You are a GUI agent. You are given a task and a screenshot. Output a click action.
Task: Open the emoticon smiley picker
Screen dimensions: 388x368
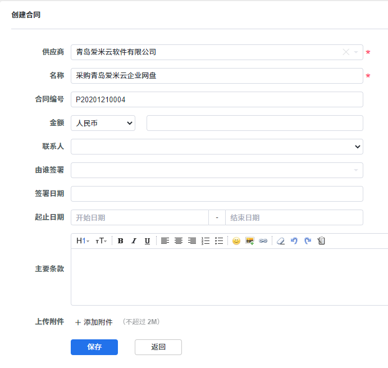(236, 240)
